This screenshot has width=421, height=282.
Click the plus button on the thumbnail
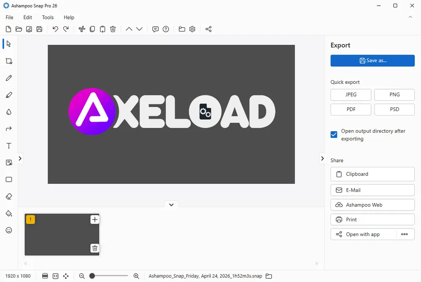95,220
